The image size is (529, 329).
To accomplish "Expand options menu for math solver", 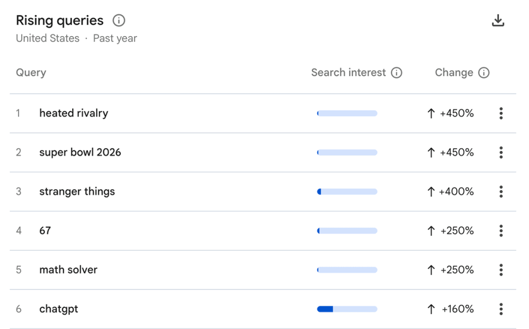I will coord(501,270).
